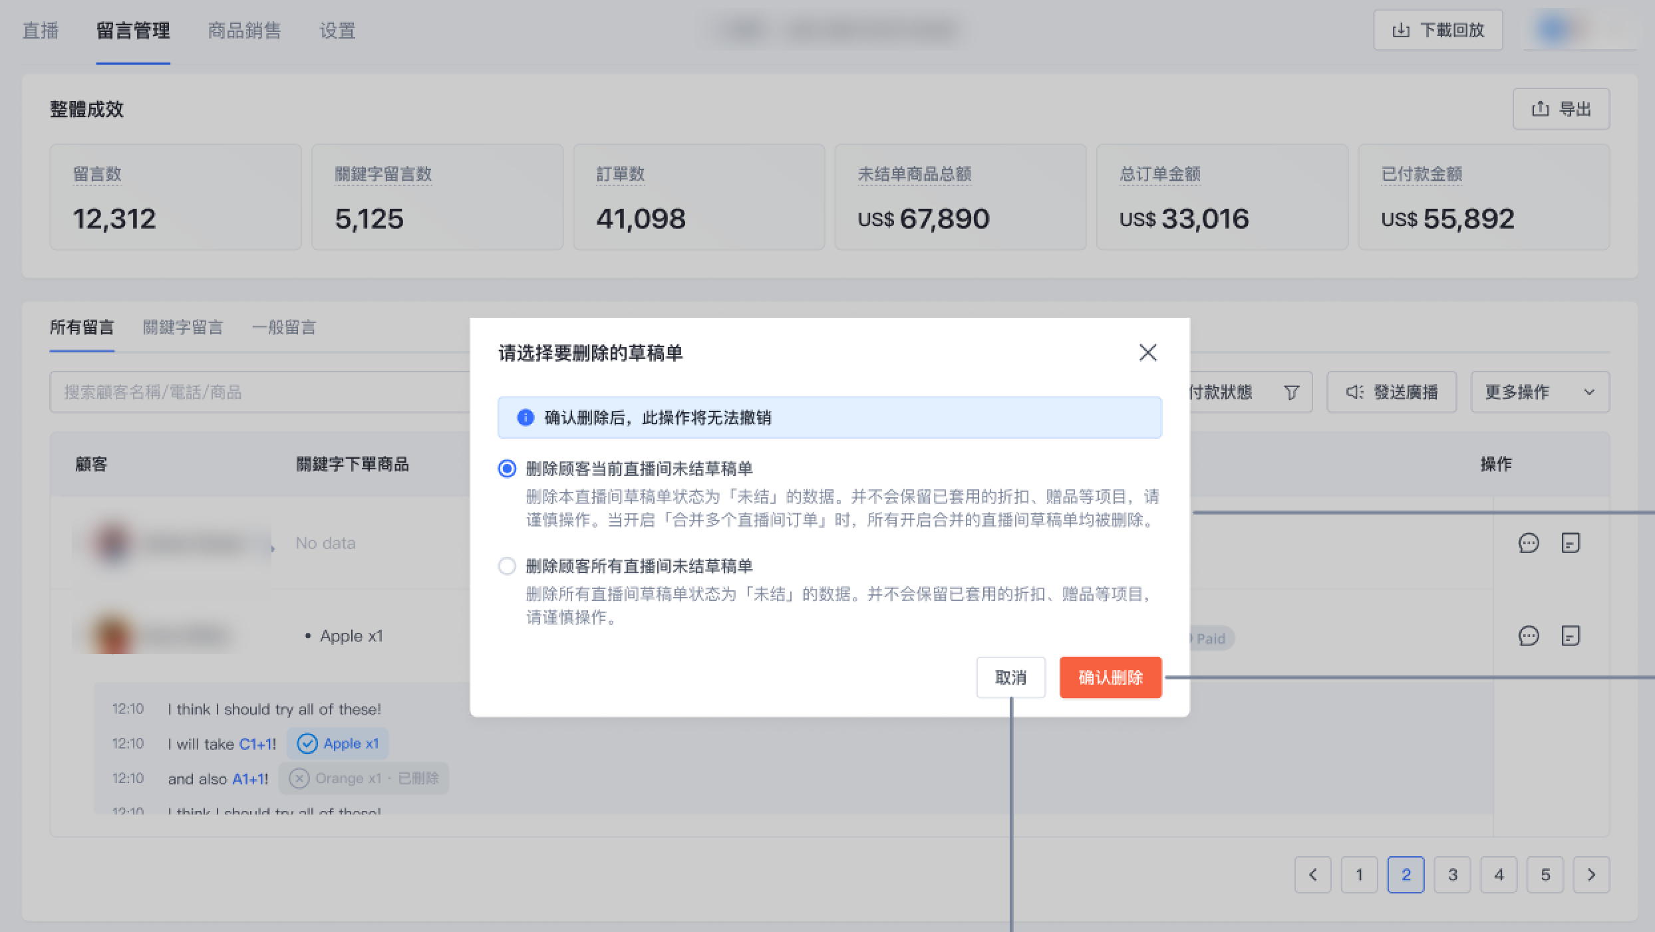Click the Apple x1 order tag
The height and width of the screenshot is (932, 1655).
tap(337, 743)
